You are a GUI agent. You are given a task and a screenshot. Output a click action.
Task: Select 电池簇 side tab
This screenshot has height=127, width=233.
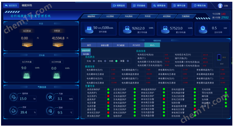86,54
